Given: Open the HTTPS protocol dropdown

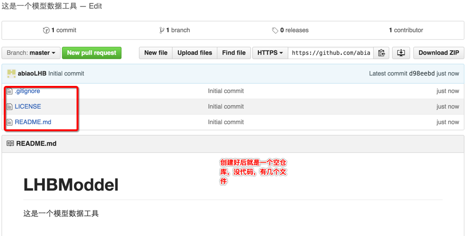Looking at the screenshot, I should click(x=270, y=53).
